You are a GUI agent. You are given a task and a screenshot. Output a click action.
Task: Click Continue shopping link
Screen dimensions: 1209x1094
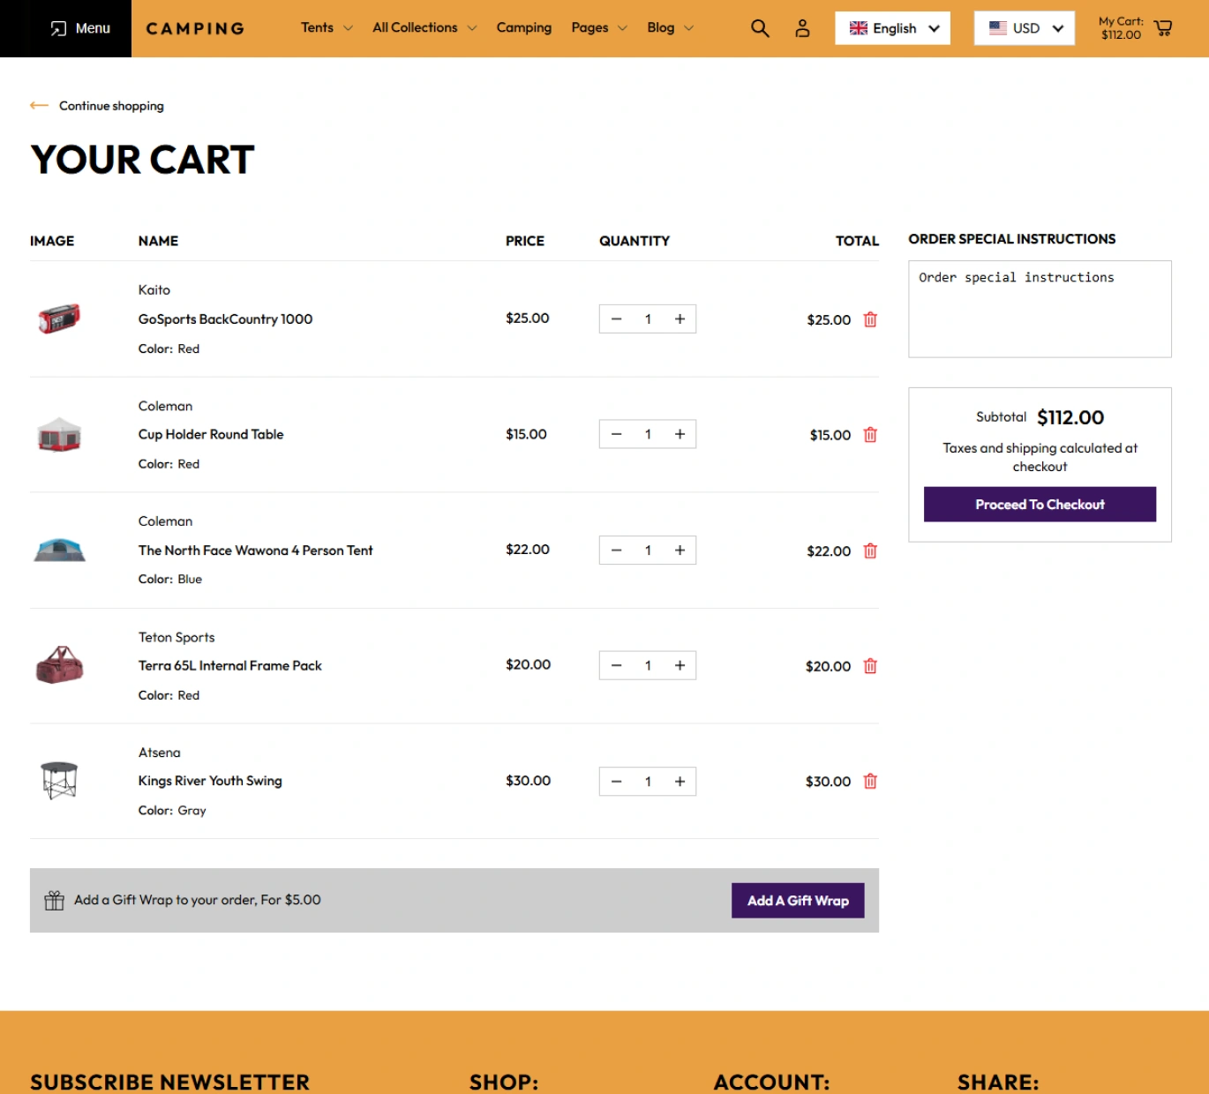click(x=111, y=106)
